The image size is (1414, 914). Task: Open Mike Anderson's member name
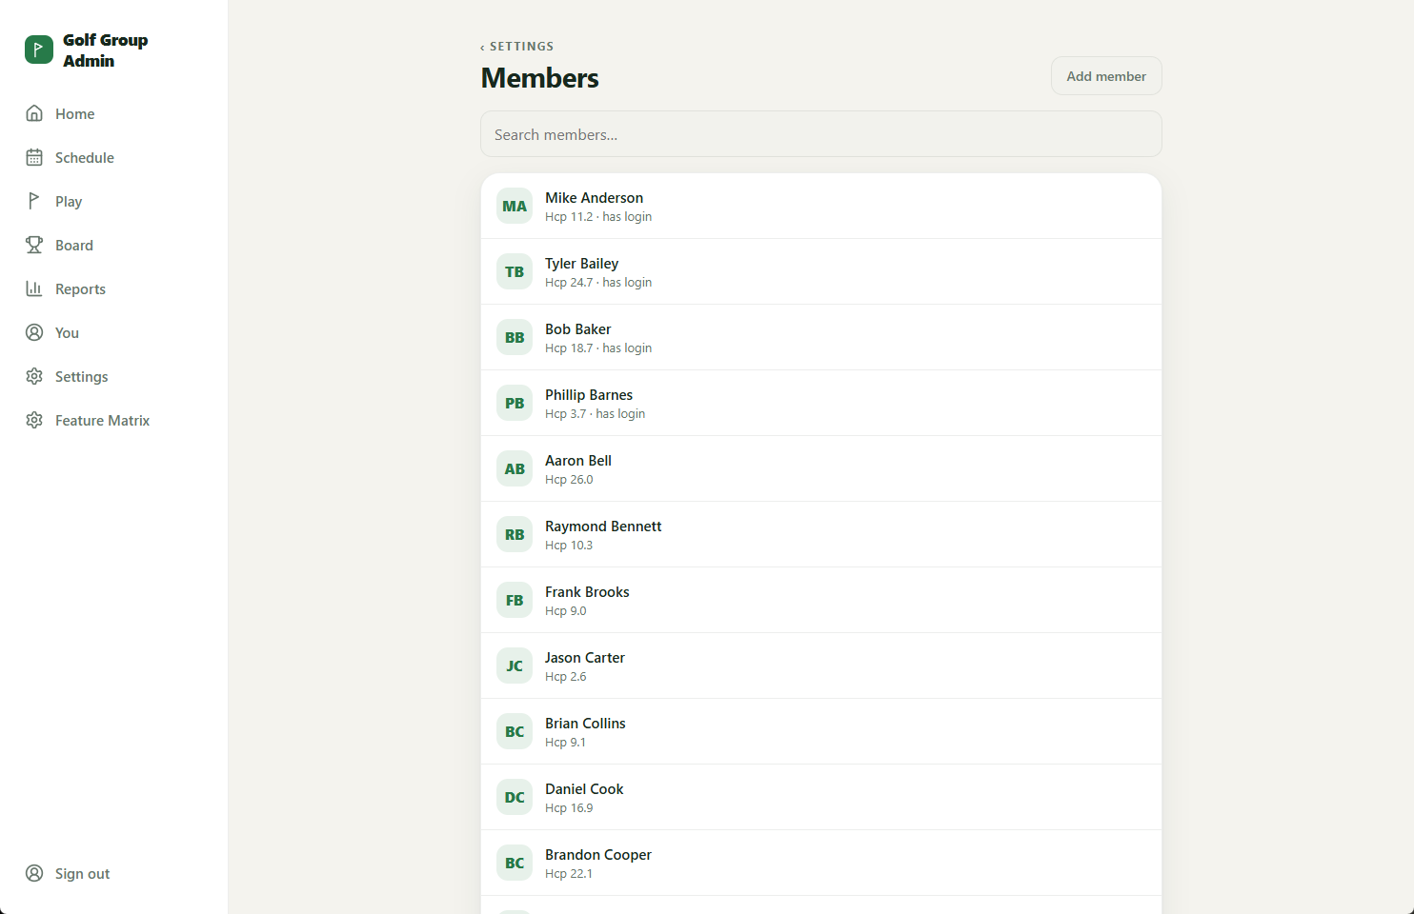(x=594, y=198)
